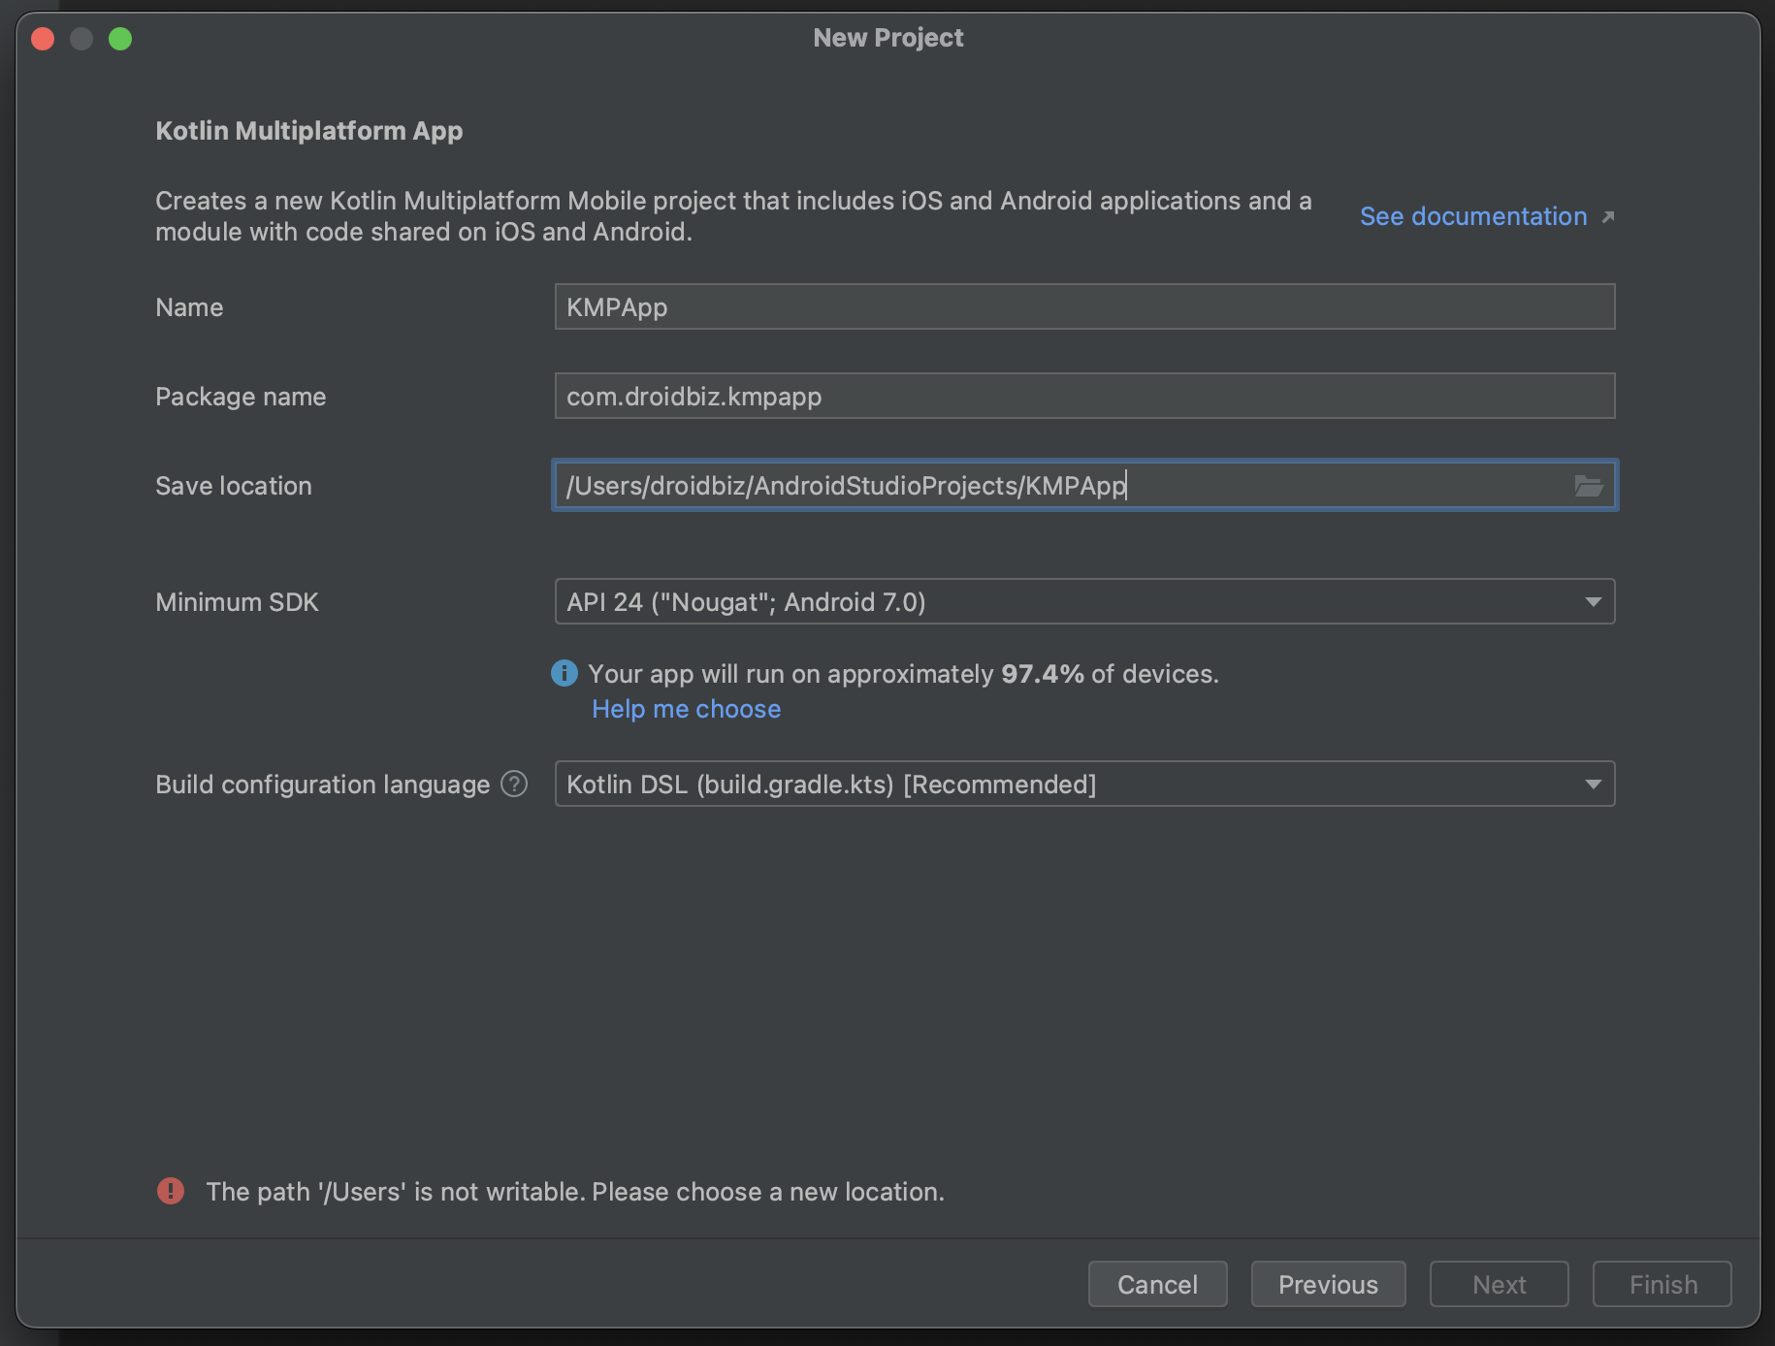Click the red error icon near the path warning
Image resolution: width=1775 pixels, height=1346 pixels.
pyautogui.click(x=171, y=1191)
